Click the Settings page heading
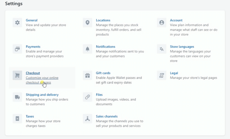 [x=14, y=3]
